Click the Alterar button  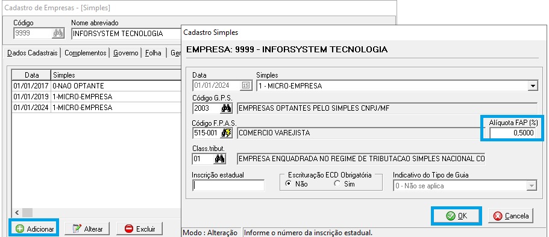[87, 229]
